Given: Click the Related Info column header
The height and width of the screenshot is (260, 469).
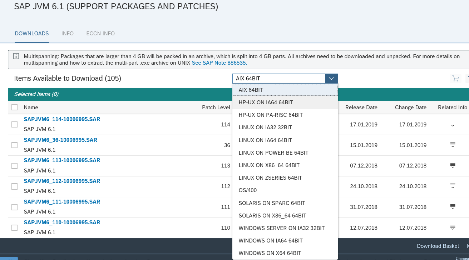Looking at the screenshot, I should 453,107.
